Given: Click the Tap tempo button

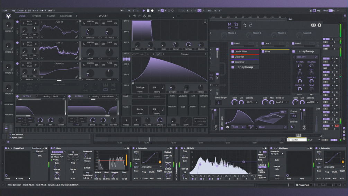Looking at the screenshot, I should click(14, 10).
